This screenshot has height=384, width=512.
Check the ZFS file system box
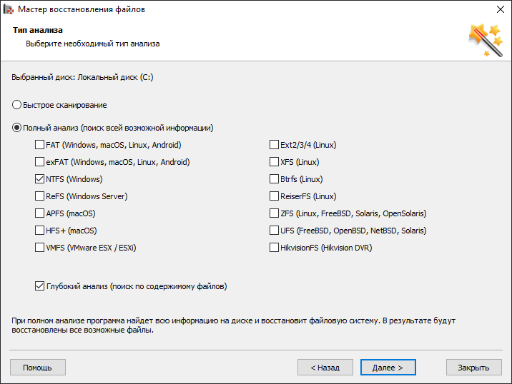(x=274, y=213)
